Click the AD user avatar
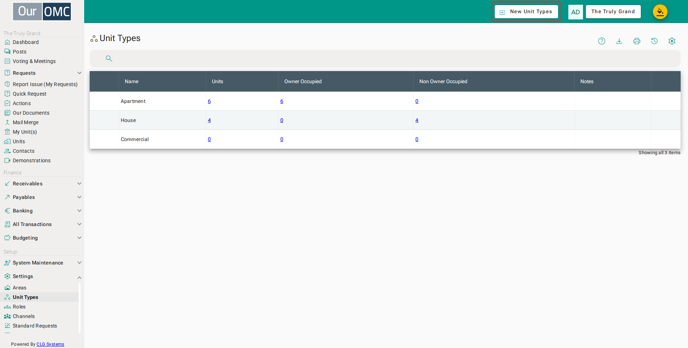The width and height of the screenshot is (688, 348). [576, 12]
